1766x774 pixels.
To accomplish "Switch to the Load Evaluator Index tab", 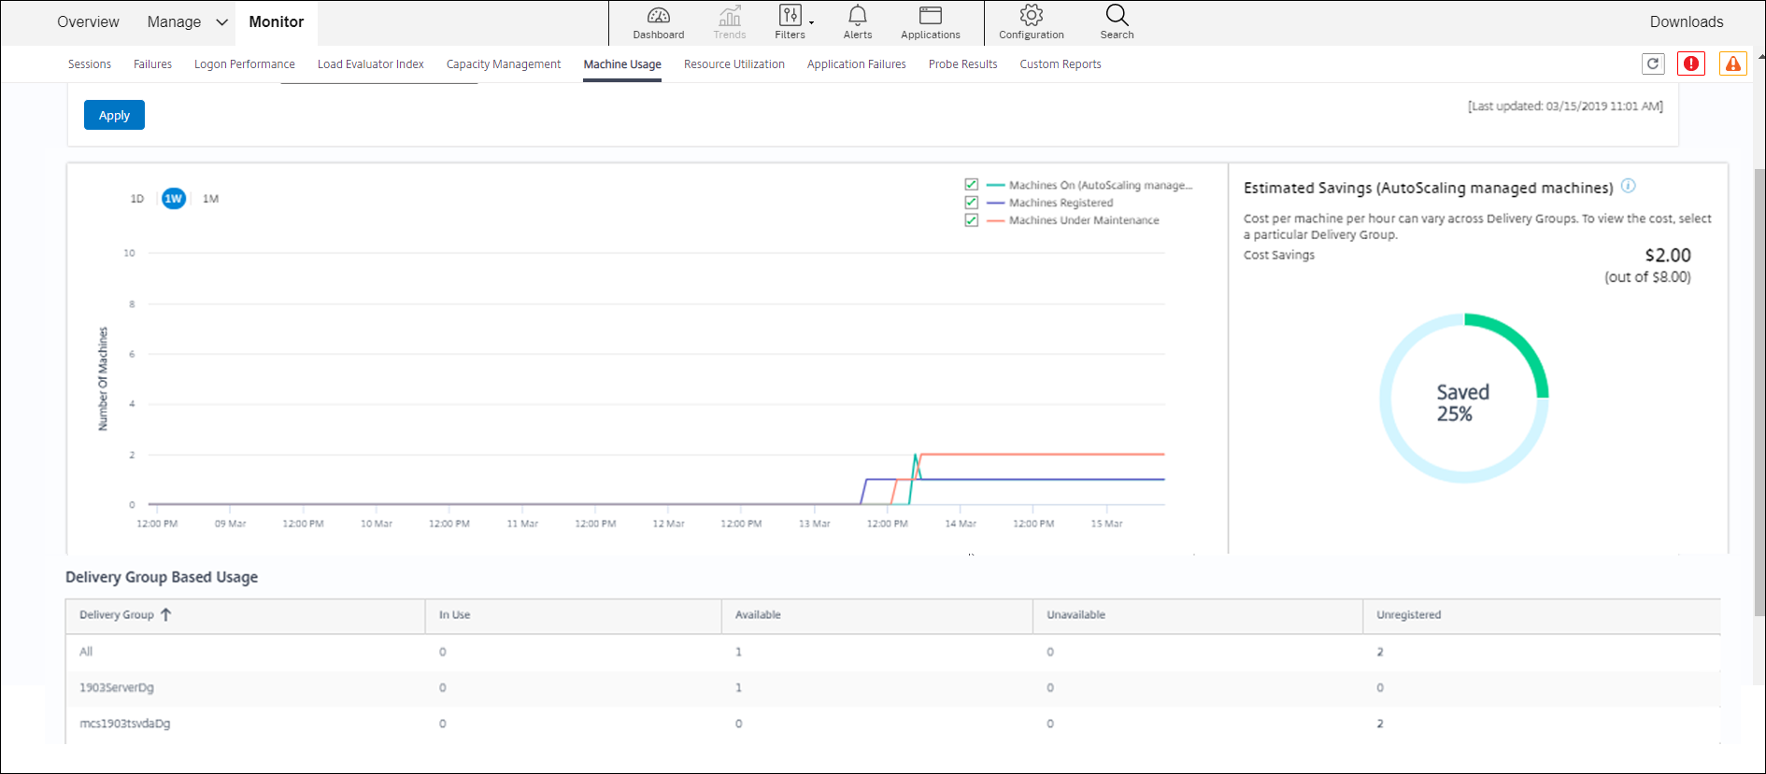I will [371, 64].
